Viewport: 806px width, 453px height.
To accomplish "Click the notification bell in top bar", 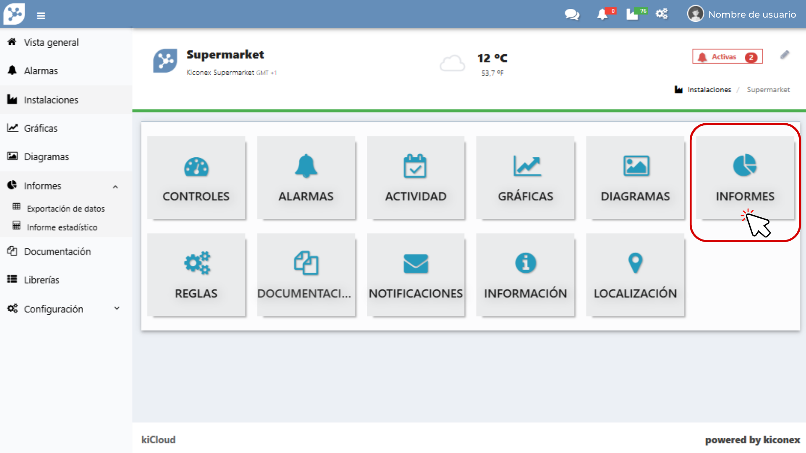I will (603, 15).
